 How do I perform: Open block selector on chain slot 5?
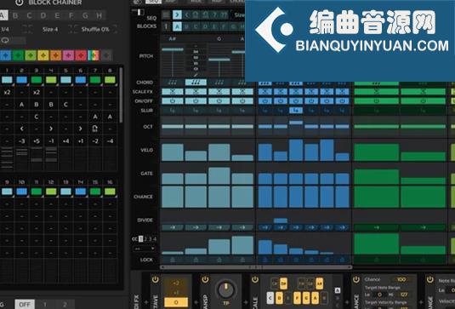click(65, 80)
